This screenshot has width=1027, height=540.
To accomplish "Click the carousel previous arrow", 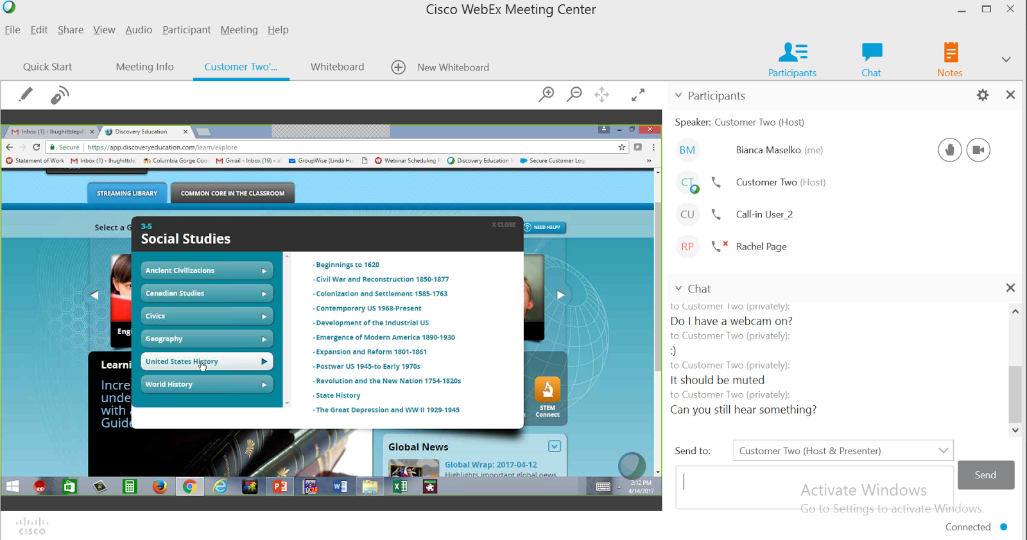I will point(94,295).
